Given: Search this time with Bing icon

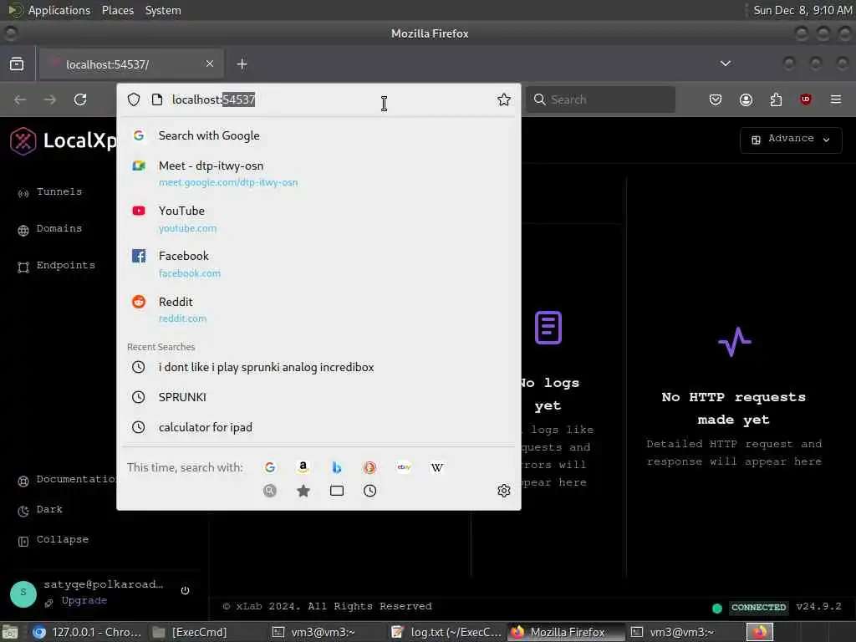Looking at the screenshot, I should [336, 467].
